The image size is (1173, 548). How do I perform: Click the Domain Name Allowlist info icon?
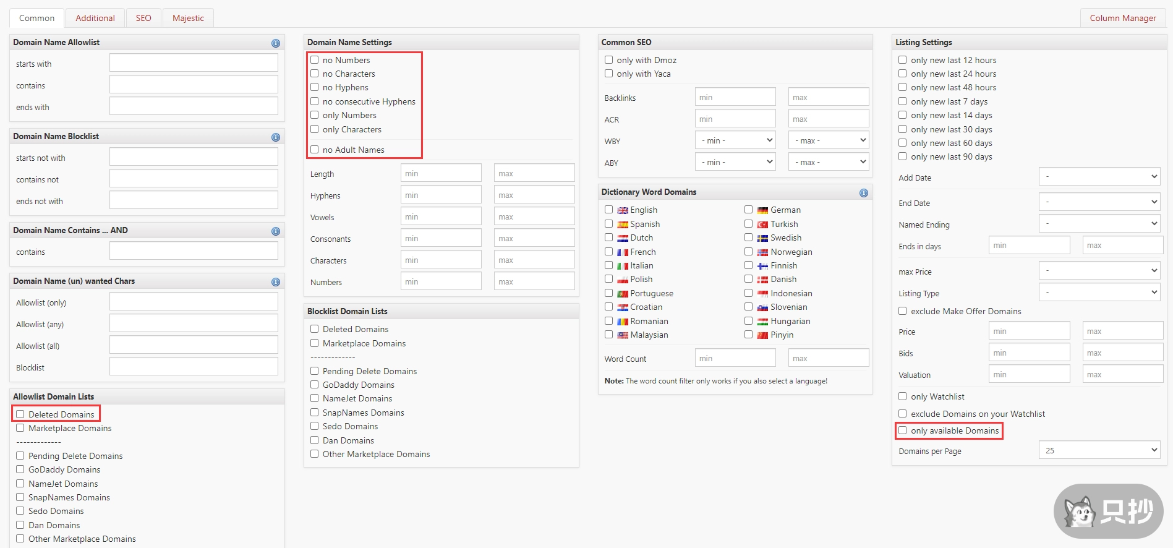pos(276,43)
